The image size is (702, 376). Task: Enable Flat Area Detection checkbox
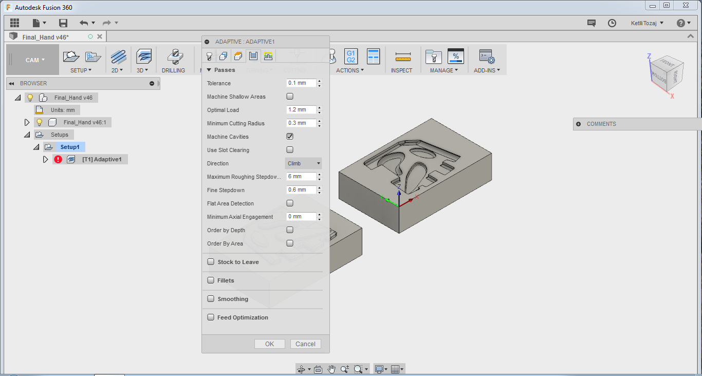point(290,203)
